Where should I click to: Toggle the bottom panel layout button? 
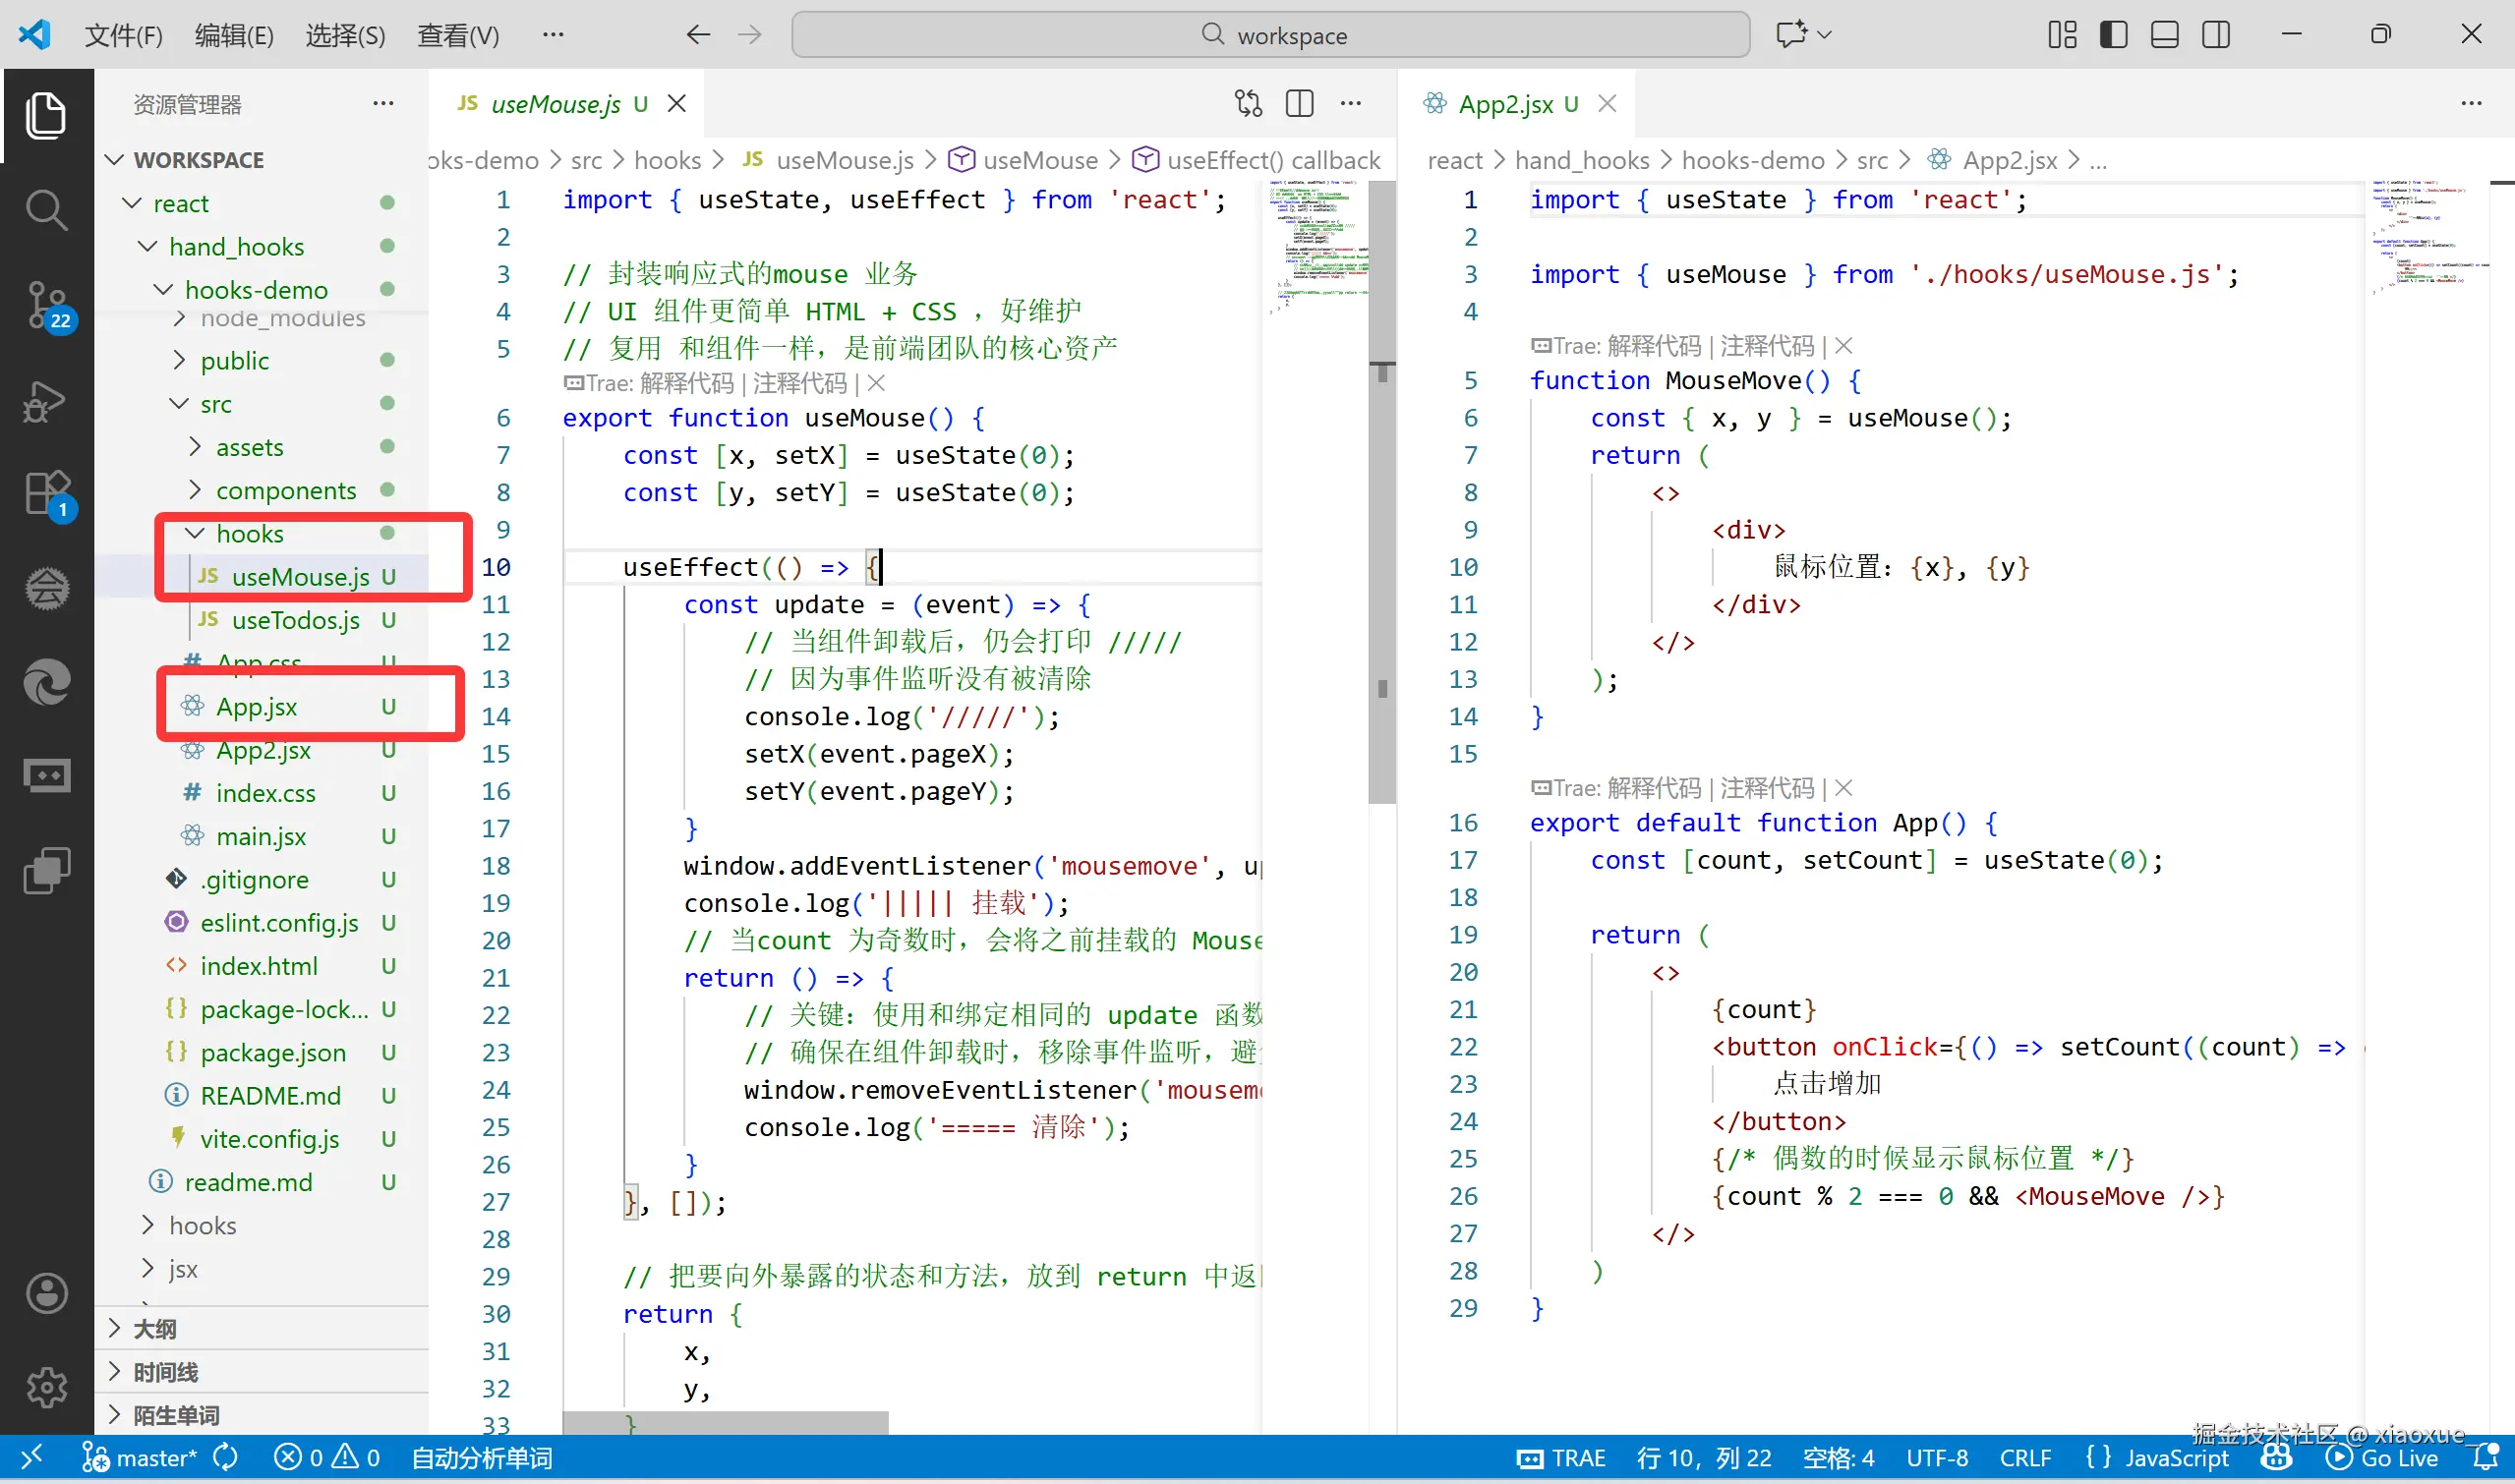[x=2165, y=35]
